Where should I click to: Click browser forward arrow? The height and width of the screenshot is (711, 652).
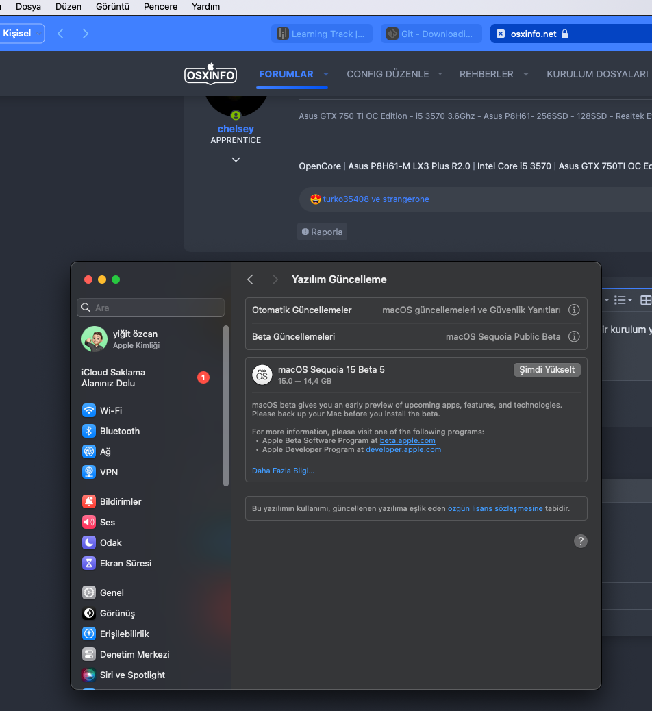pos(85,34)
